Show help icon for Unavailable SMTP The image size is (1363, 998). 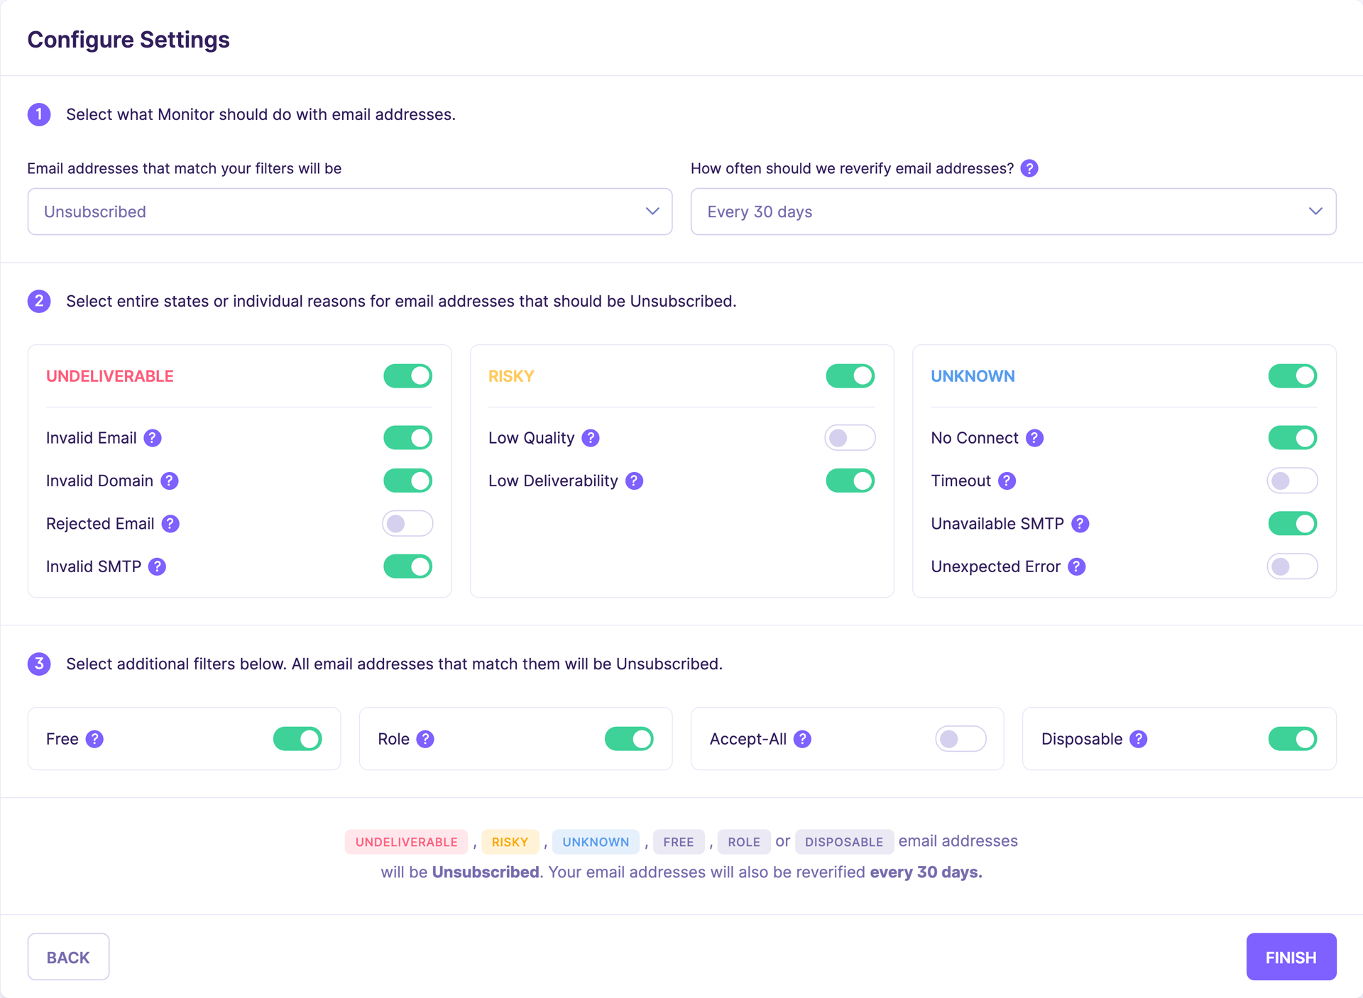1080,524
